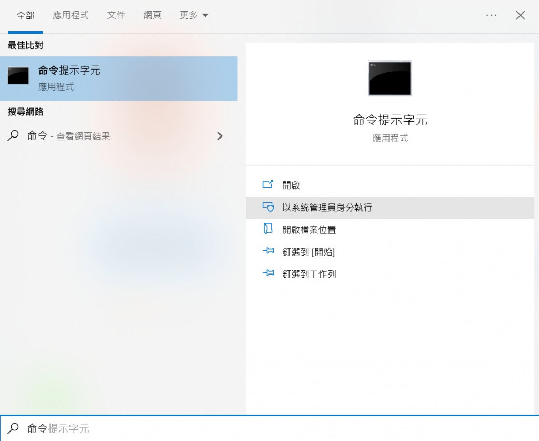The width and height of the screenshot is (539, 441).
Task: Expand web result with chevron arrow
Action: (x=220, y=136)
